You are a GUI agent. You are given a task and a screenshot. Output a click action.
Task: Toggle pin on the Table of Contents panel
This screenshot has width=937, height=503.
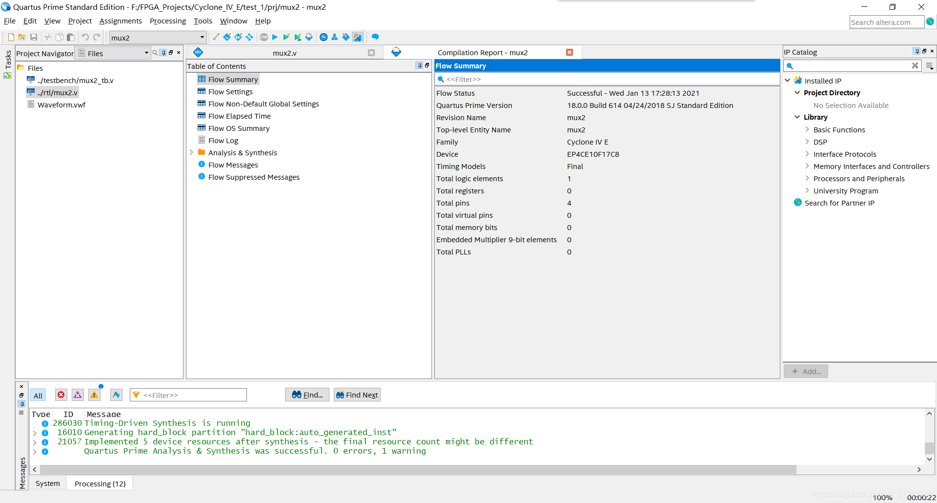coord(420,65)
